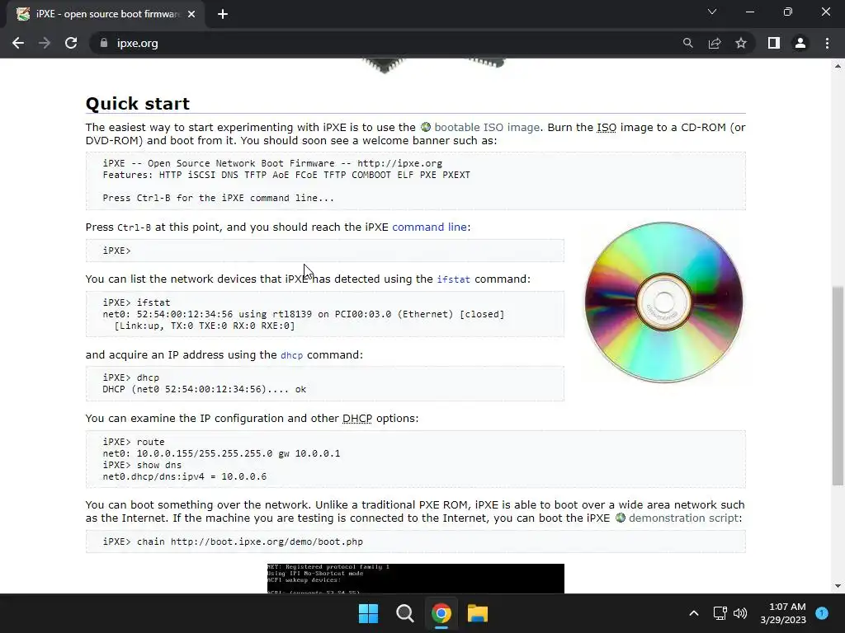Image resolution: width=845 pixels, height=633 pixels.
Task: Click the Quick start heading
Action: point(138,103)
